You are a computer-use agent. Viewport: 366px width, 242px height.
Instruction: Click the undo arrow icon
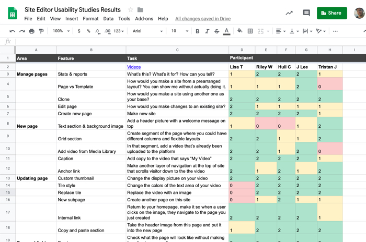click(13, 31)
